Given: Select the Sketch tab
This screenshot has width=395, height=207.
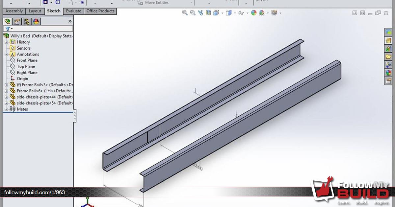Looking at the screenshot, I should (54, 11).
